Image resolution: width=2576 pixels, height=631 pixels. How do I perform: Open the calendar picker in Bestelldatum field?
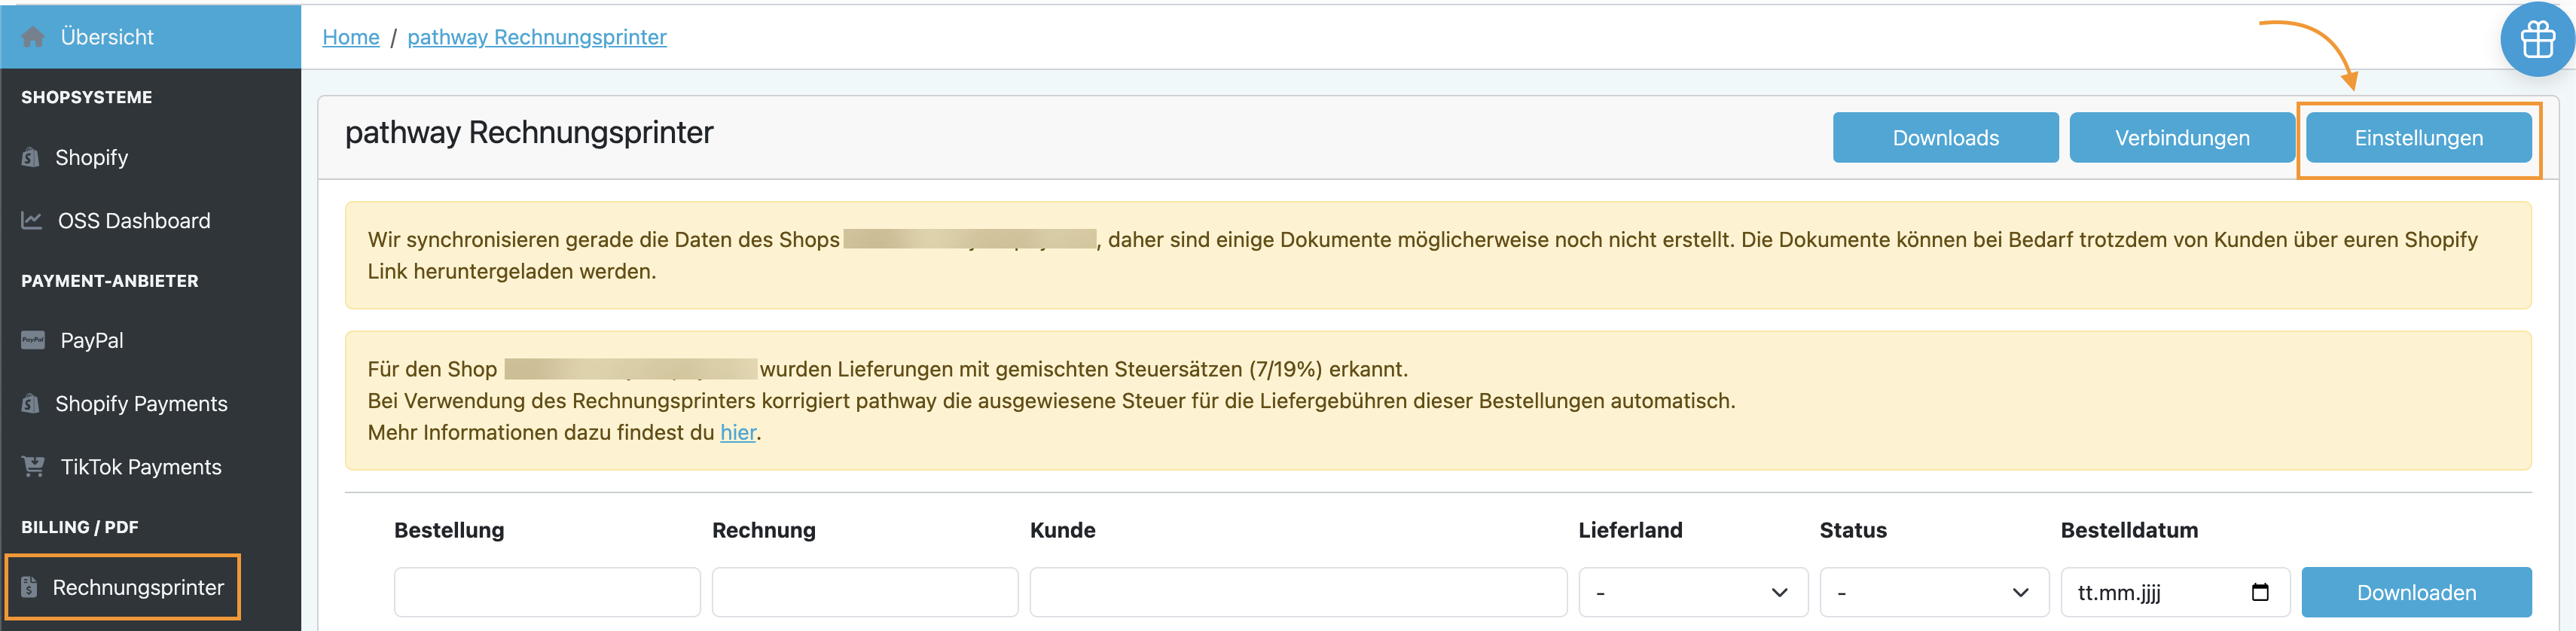(2260, 592)
